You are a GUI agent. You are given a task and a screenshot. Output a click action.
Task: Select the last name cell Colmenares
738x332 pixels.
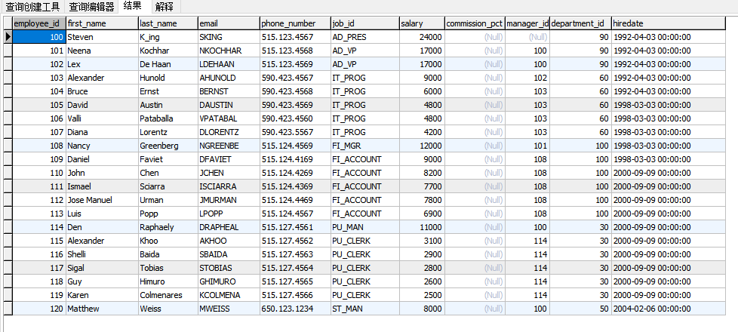(x=168, y=295)
